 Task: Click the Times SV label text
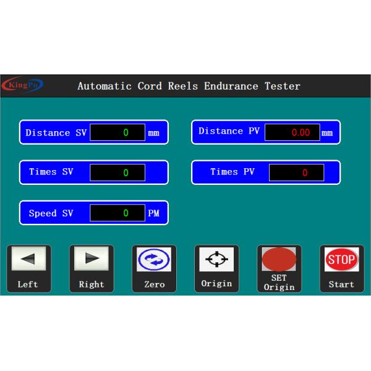pos(51,172)
